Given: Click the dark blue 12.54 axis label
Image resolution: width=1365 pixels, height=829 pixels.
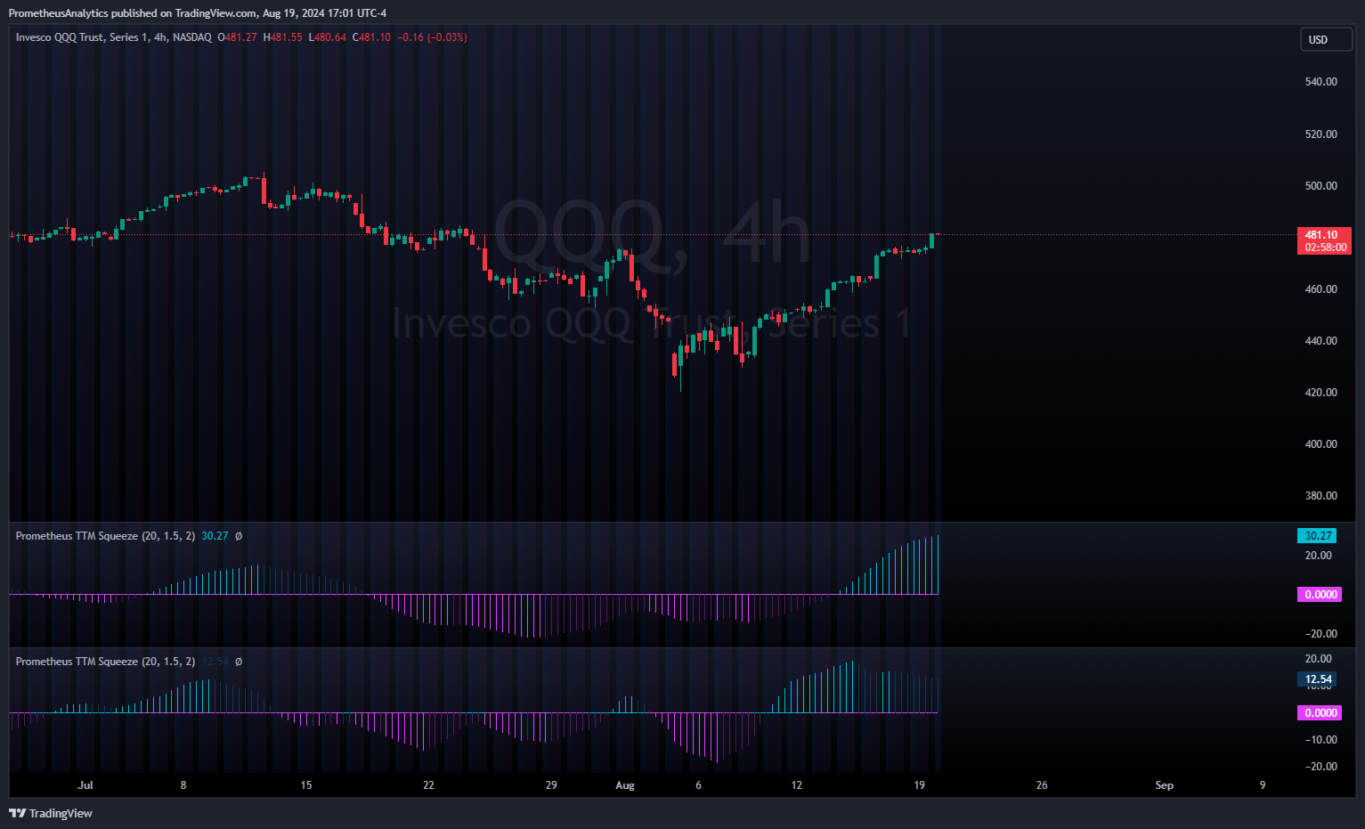Looking at the screenshot, I should click(x=1317, y=679).
